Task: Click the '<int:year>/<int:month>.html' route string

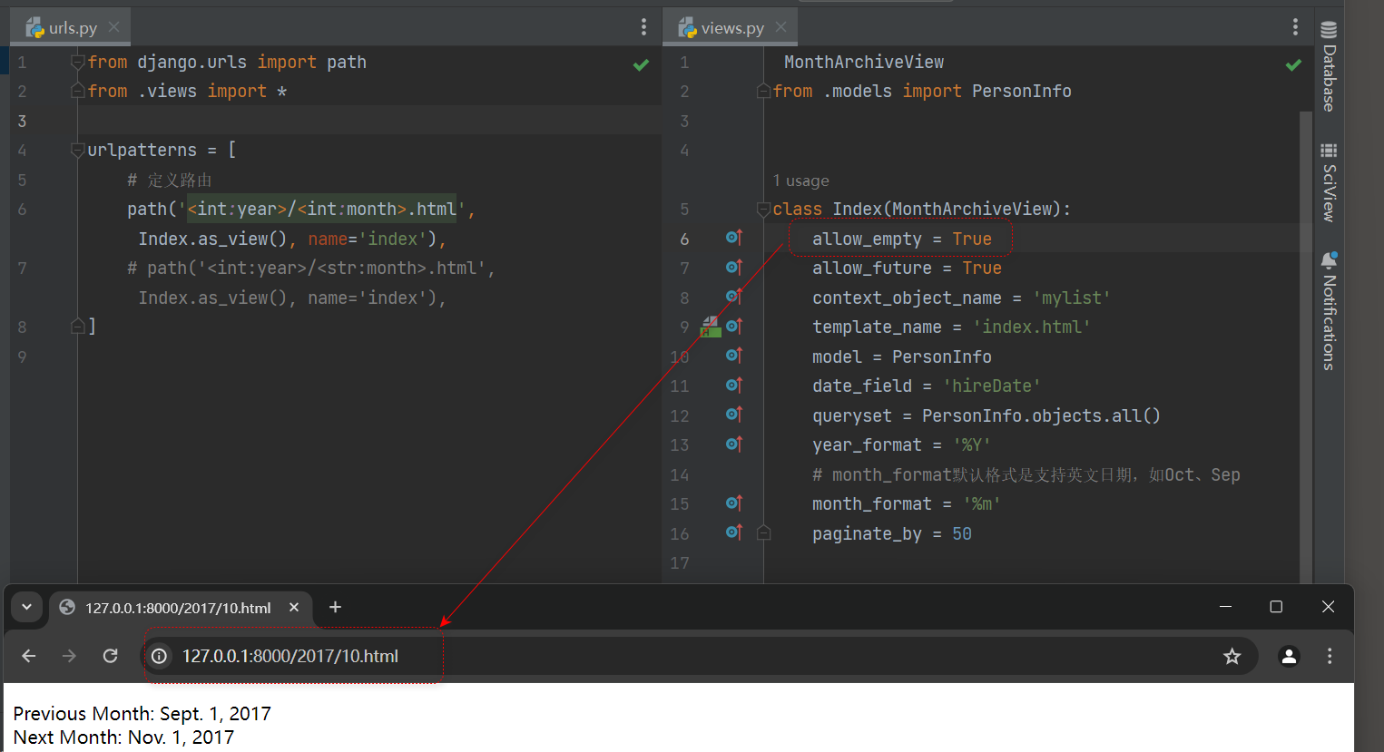Action: 322,210
